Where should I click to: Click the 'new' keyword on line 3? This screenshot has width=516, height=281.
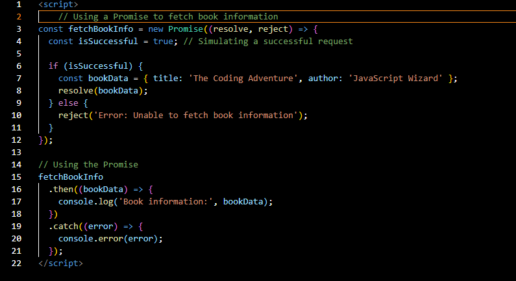pyautogui.click(x=156, y=29)
